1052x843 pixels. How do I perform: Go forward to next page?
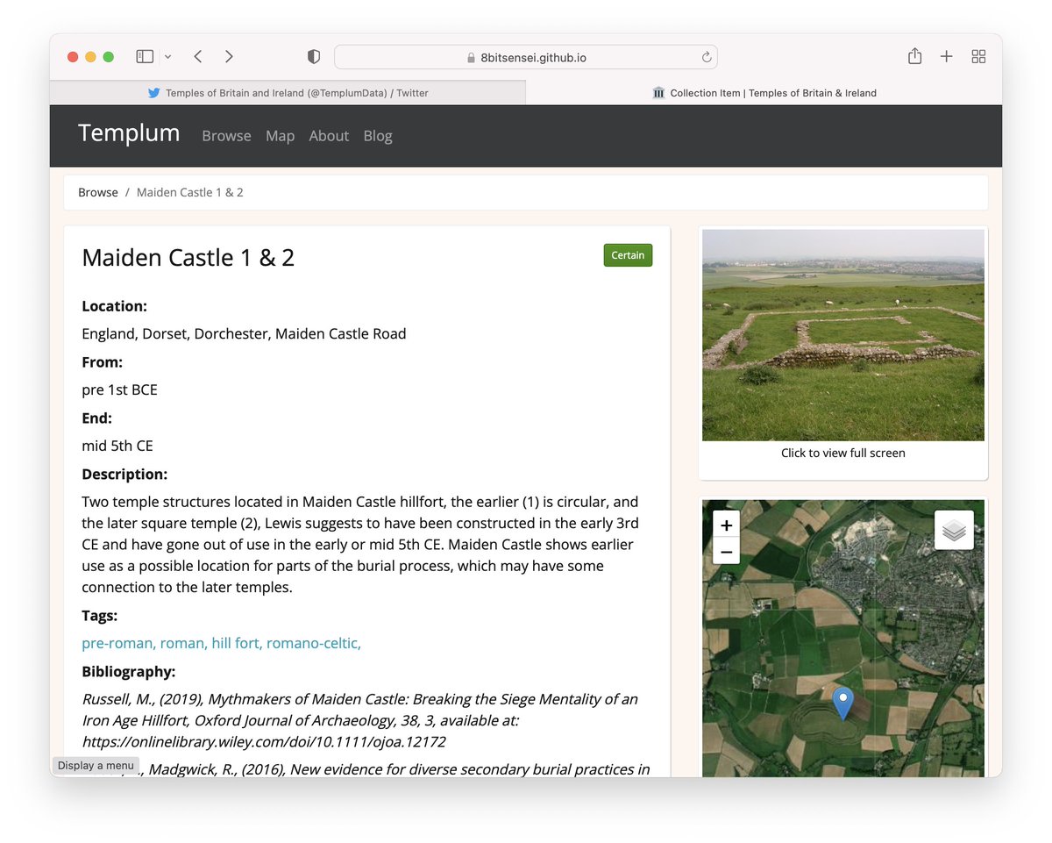click(x=229, y=56)
